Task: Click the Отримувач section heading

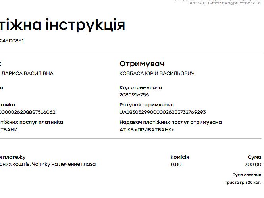Action: tap(142, 64)
